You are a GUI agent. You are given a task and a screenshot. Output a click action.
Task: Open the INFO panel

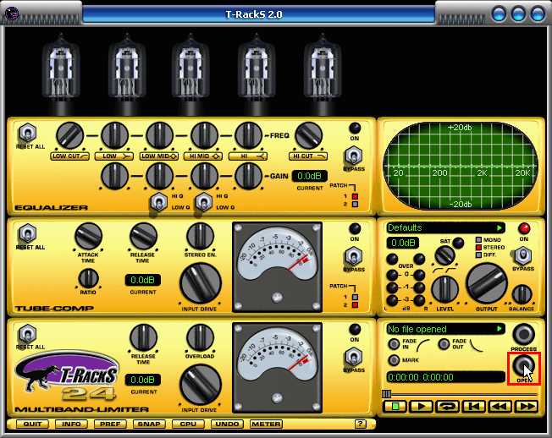point(71,424)
